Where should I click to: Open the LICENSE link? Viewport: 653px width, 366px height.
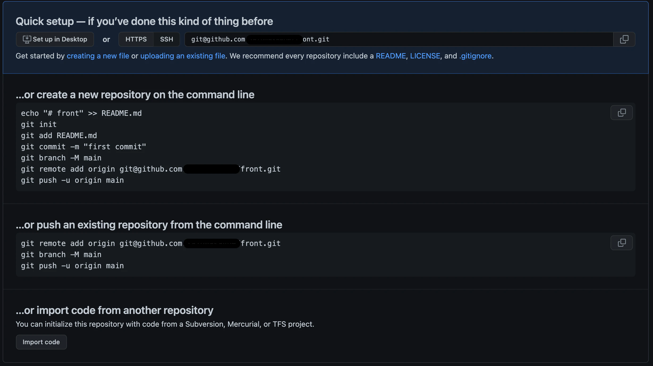pos(425,56)
